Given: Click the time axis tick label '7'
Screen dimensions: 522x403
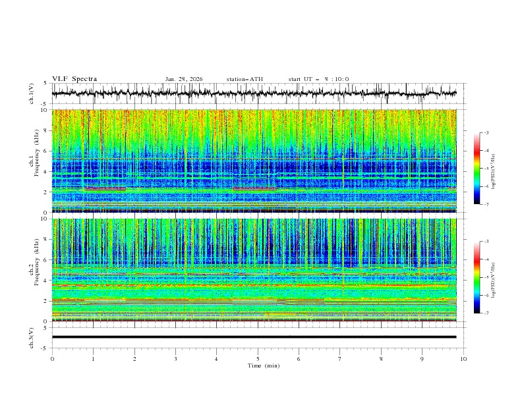Looking at the screenshot, I should click(x=340, y=359).
